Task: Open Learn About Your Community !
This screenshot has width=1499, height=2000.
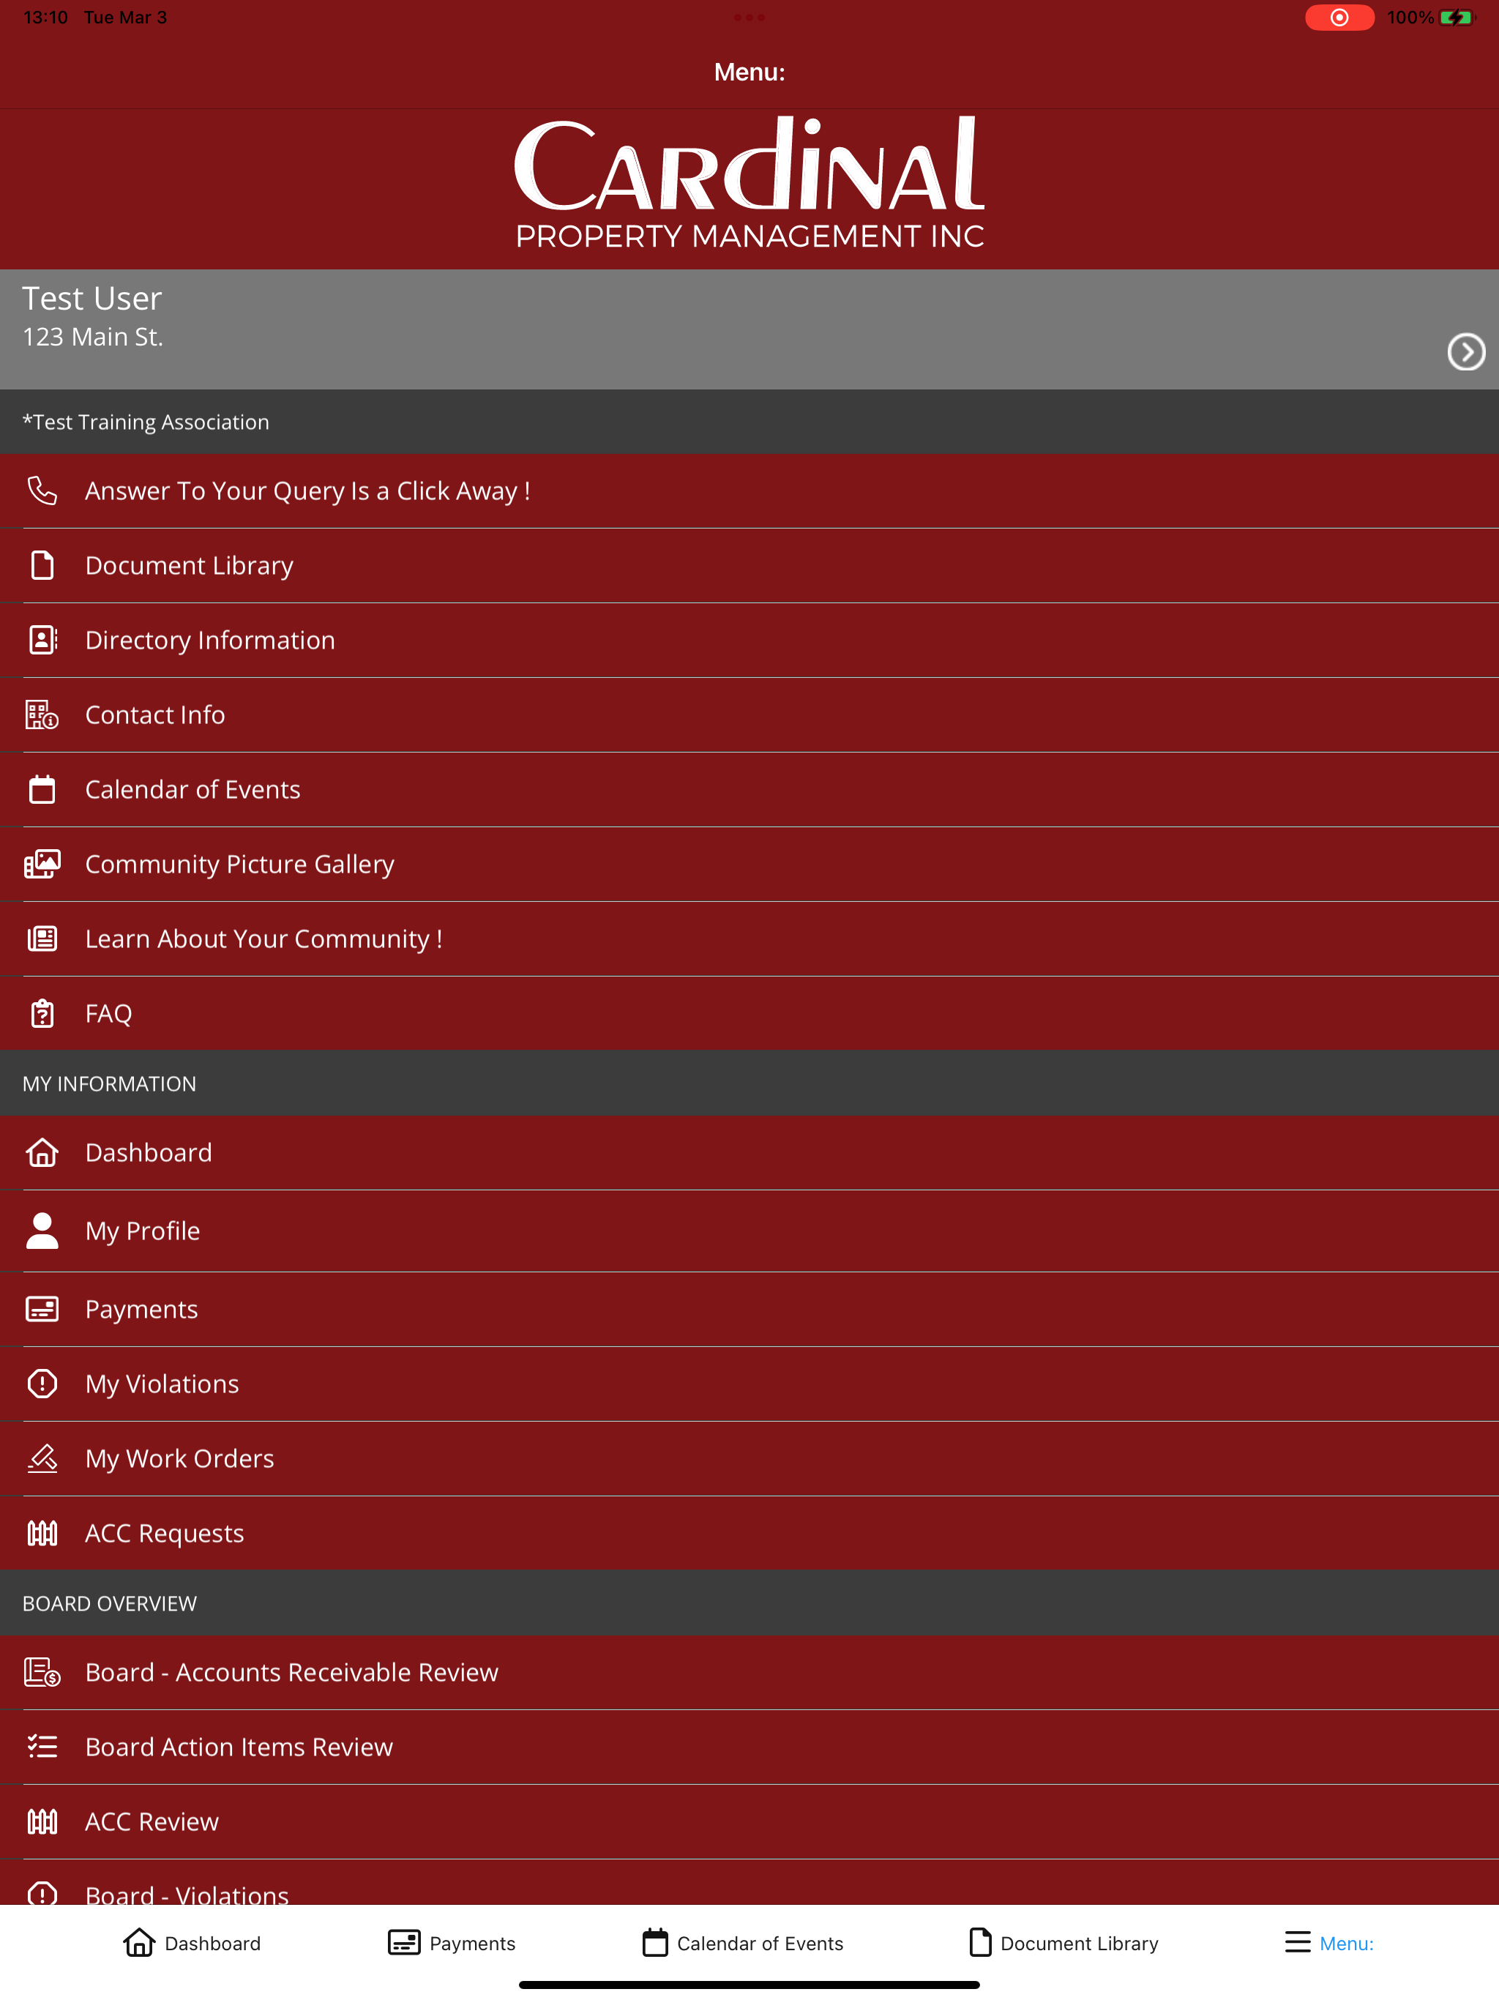Action: coord(749,939)
